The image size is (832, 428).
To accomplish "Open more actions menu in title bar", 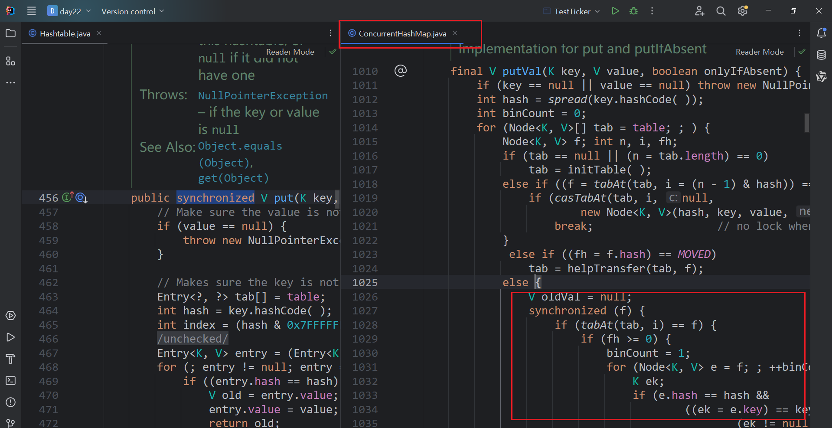I will pyautogui.click(x=652, y=11).
